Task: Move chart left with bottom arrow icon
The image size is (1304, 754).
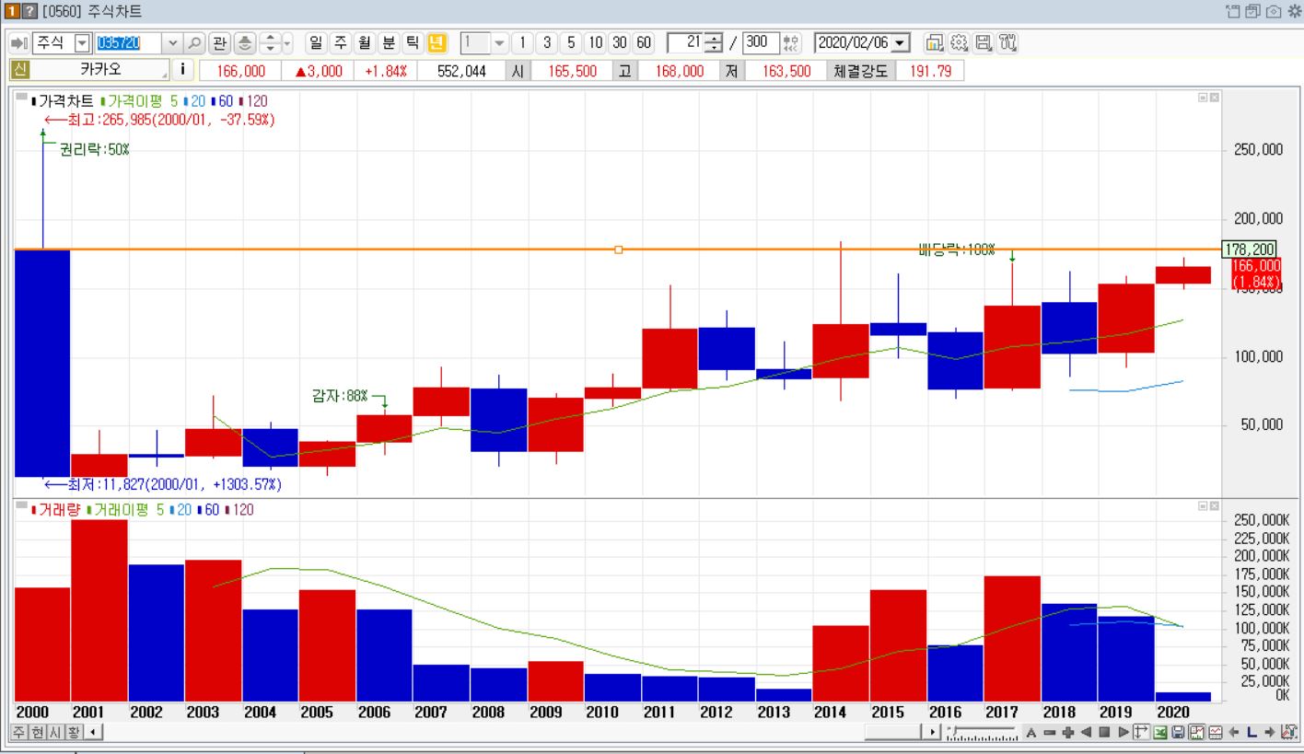Action: [x=1234, y=733]
